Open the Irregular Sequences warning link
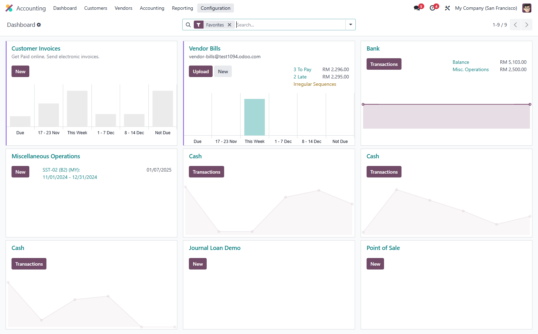538x334 pixels. (x=315, y=84)
